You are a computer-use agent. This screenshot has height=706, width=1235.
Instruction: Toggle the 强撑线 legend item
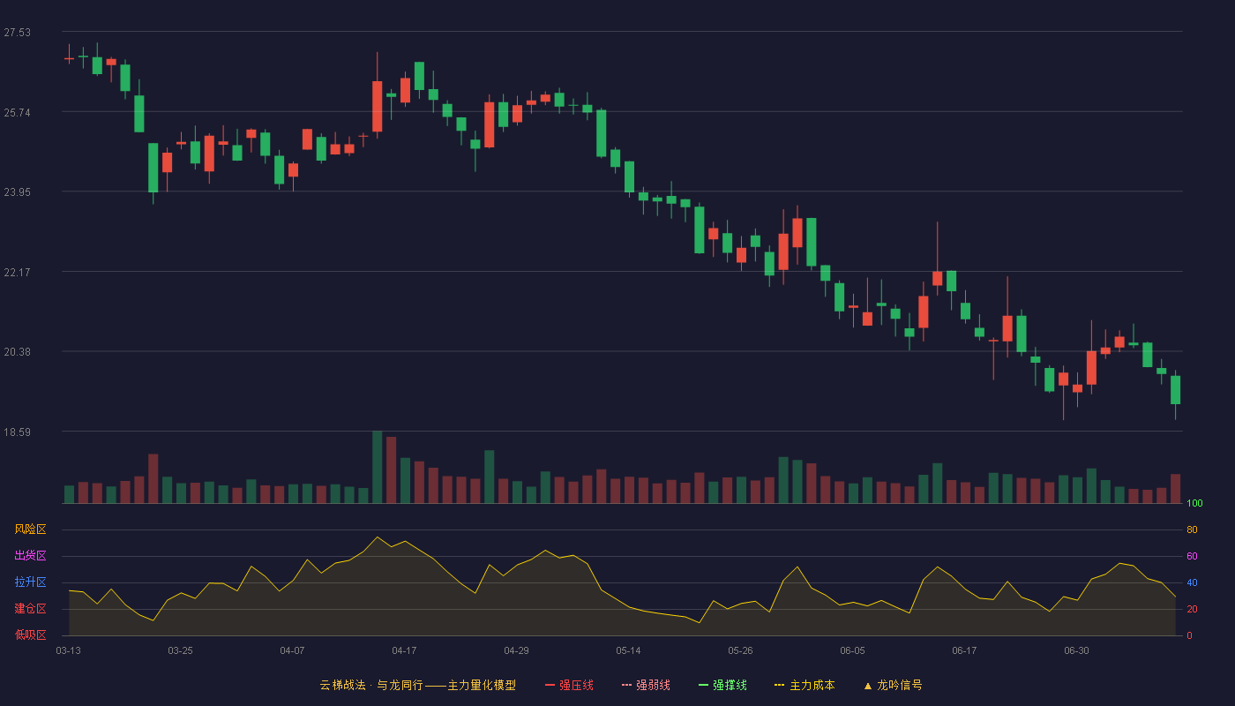[722, 685]
